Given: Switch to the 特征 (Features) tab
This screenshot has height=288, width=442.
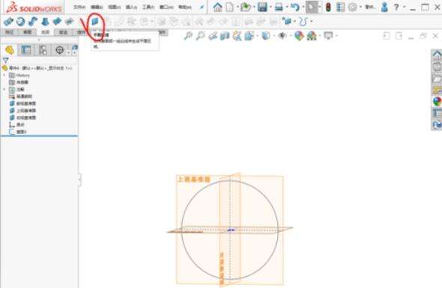Looking at the screenshot, I should 9,32.
